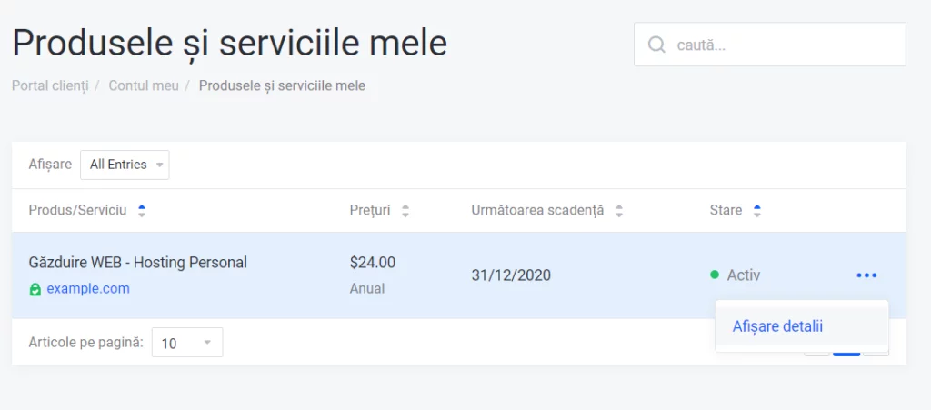Sort by Stare using sort arrows
Screen dimensions: 931x410
pos(756,211)
